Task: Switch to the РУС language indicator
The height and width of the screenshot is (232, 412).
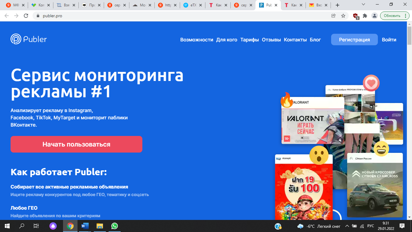Action: click(371, 226)
